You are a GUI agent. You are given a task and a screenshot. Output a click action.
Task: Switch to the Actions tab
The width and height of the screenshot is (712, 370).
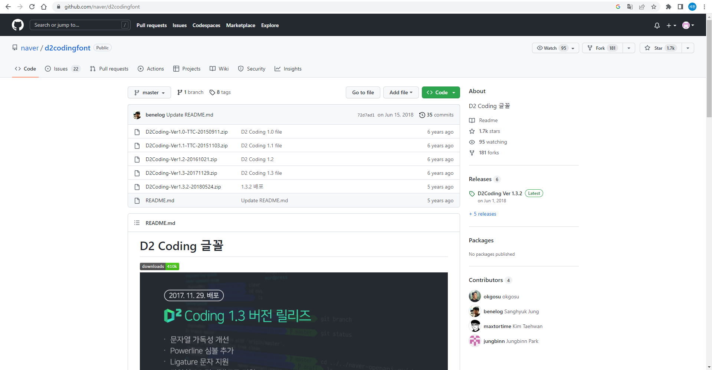151,69
